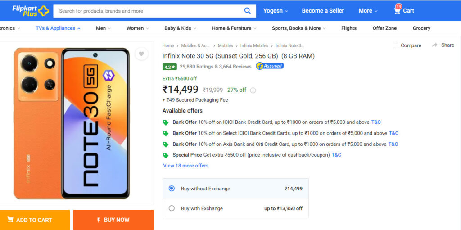Expand the Yogesh account dropdown

point(276,11)
